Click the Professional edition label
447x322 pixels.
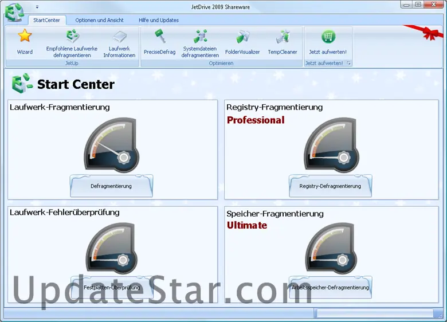256,120
